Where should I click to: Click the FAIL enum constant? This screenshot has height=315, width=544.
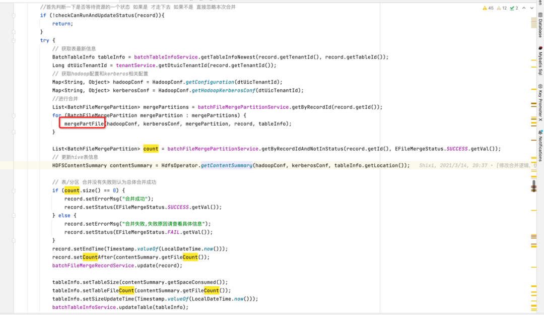click(x=173, y=232)
